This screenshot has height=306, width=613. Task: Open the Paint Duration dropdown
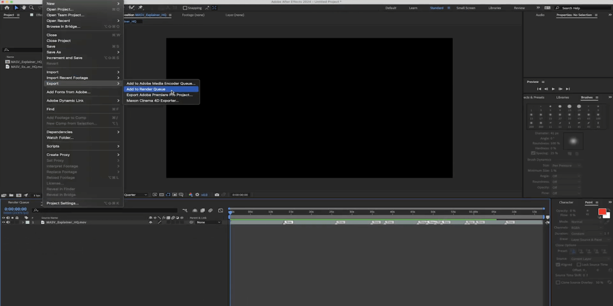click(x=586, y=233)
